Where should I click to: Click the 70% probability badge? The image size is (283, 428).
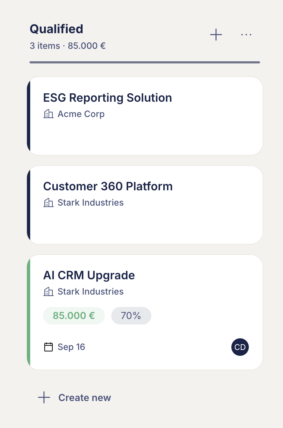click(x=131, y=316)
